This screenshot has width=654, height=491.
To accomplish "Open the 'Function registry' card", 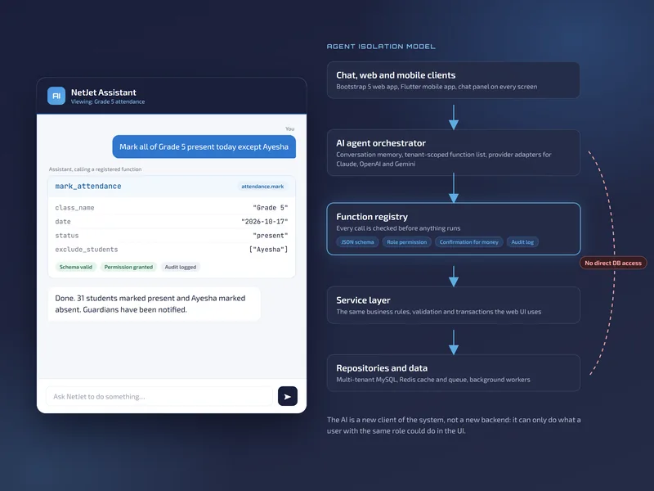I will click(x=454, y=229).
